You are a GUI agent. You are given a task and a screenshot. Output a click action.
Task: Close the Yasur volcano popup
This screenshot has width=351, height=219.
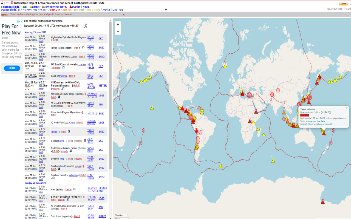pyautogui.click(x=347, y=108)
